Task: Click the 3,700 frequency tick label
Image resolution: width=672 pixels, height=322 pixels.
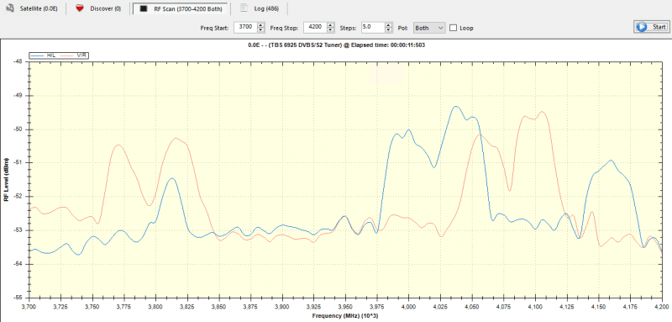Action: pyautogui.click(x=29, y=307)
